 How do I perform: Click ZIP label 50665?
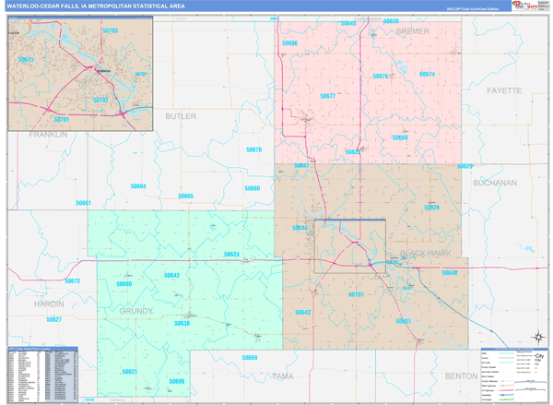point(186,196)
